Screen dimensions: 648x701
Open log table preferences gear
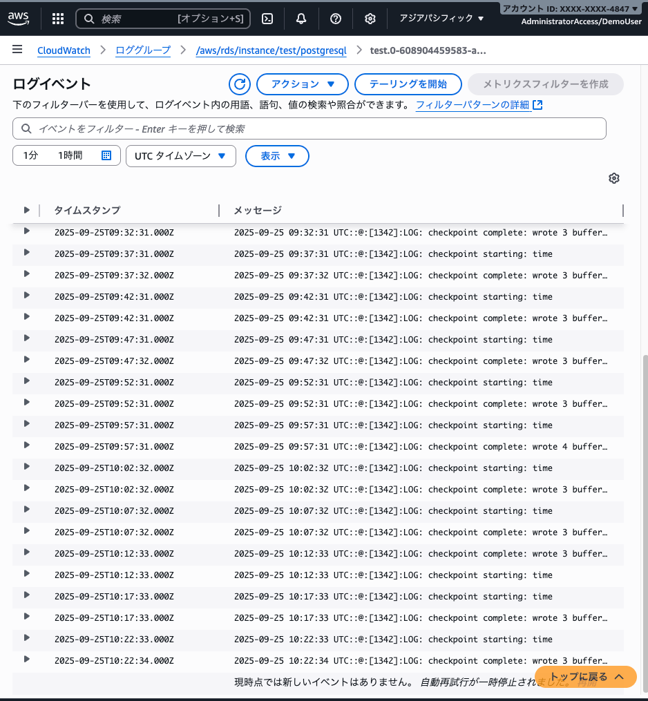coord(614,178)
